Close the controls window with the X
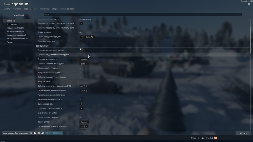This screenshot has height=142, width=253. (249, 4)
